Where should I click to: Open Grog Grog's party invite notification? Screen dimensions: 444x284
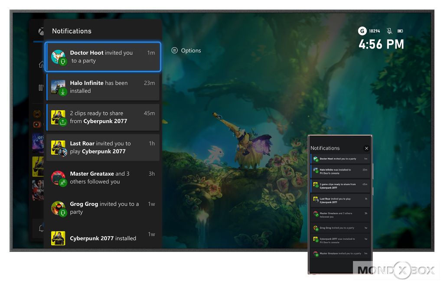coord(103,208)
